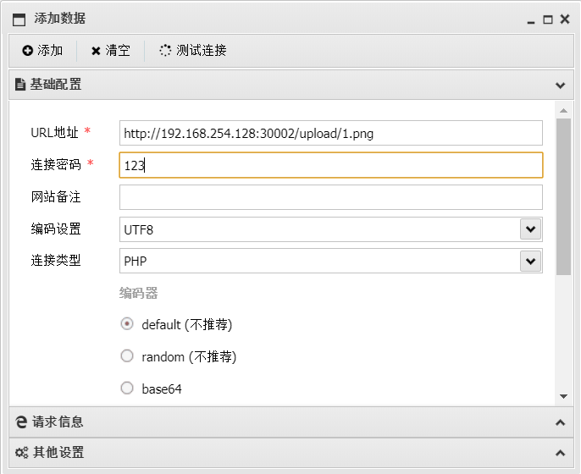
Task: Click the 添加 (add) button
Action: pos(42,51)
